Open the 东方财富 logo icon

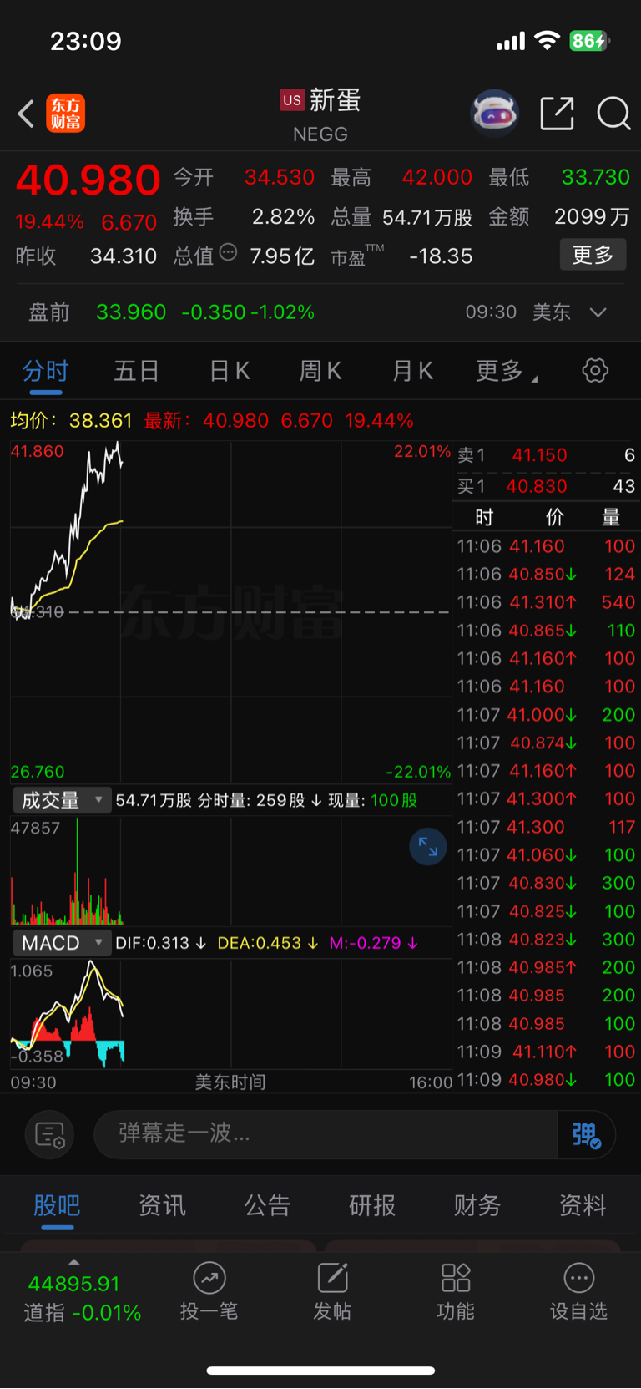pos(65,113)
